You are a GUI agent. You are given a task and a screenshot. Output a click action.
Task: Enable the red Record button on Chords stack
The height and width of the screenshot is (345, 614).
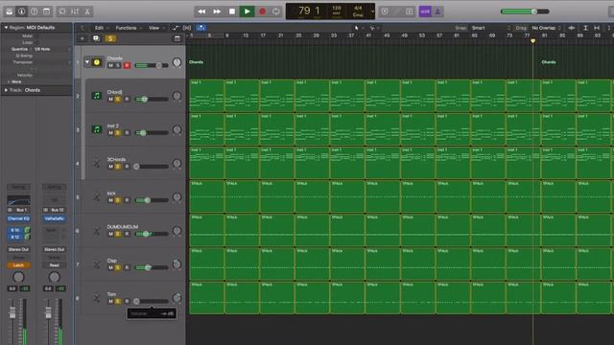(127, 65)
